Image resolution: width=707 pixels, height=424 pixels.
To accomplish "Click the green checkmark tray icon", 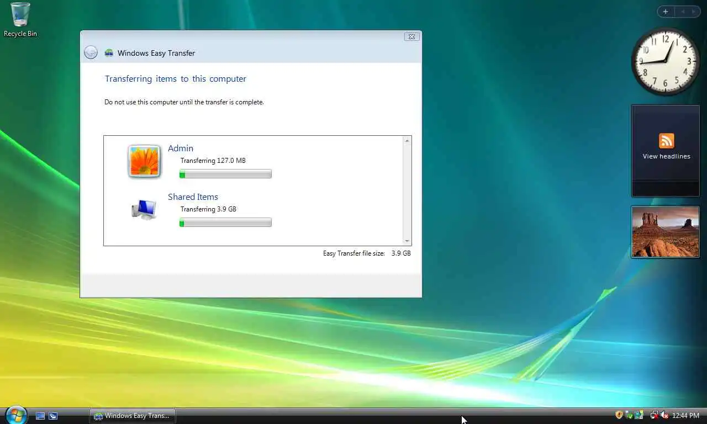I will pos(629,416).
